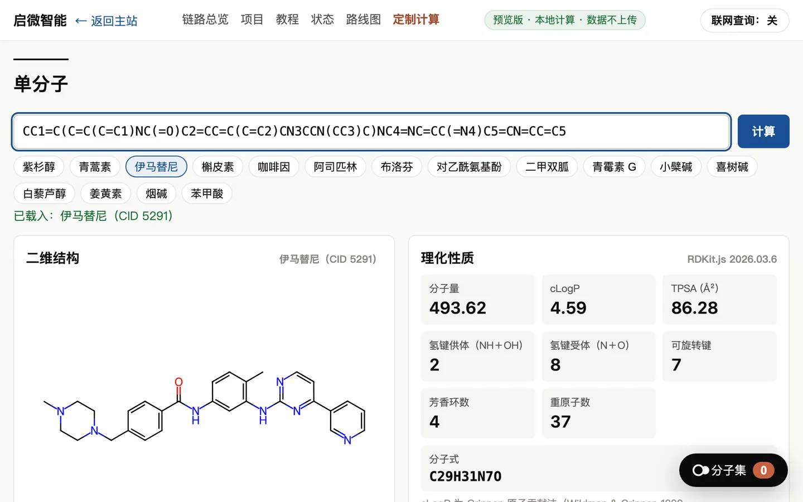Load the 青蒿素 example
Viewport: 803px width, 502px height.
[95, 167]
